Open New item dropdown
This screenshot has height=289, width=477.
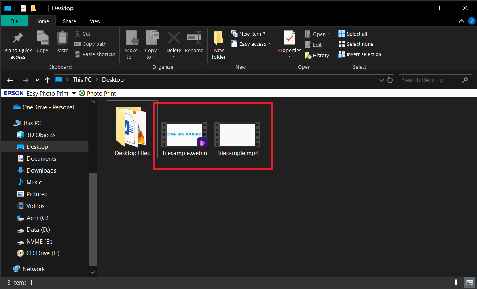[x=248, y=34]
